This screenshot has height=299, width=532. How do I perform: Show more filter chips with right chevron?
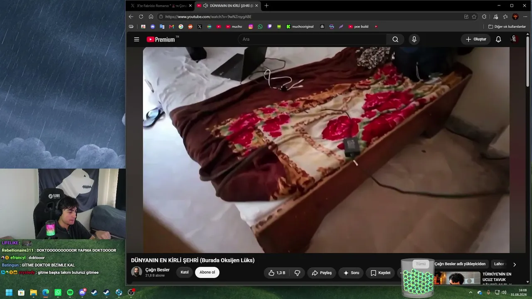click(x=514, y=265)
